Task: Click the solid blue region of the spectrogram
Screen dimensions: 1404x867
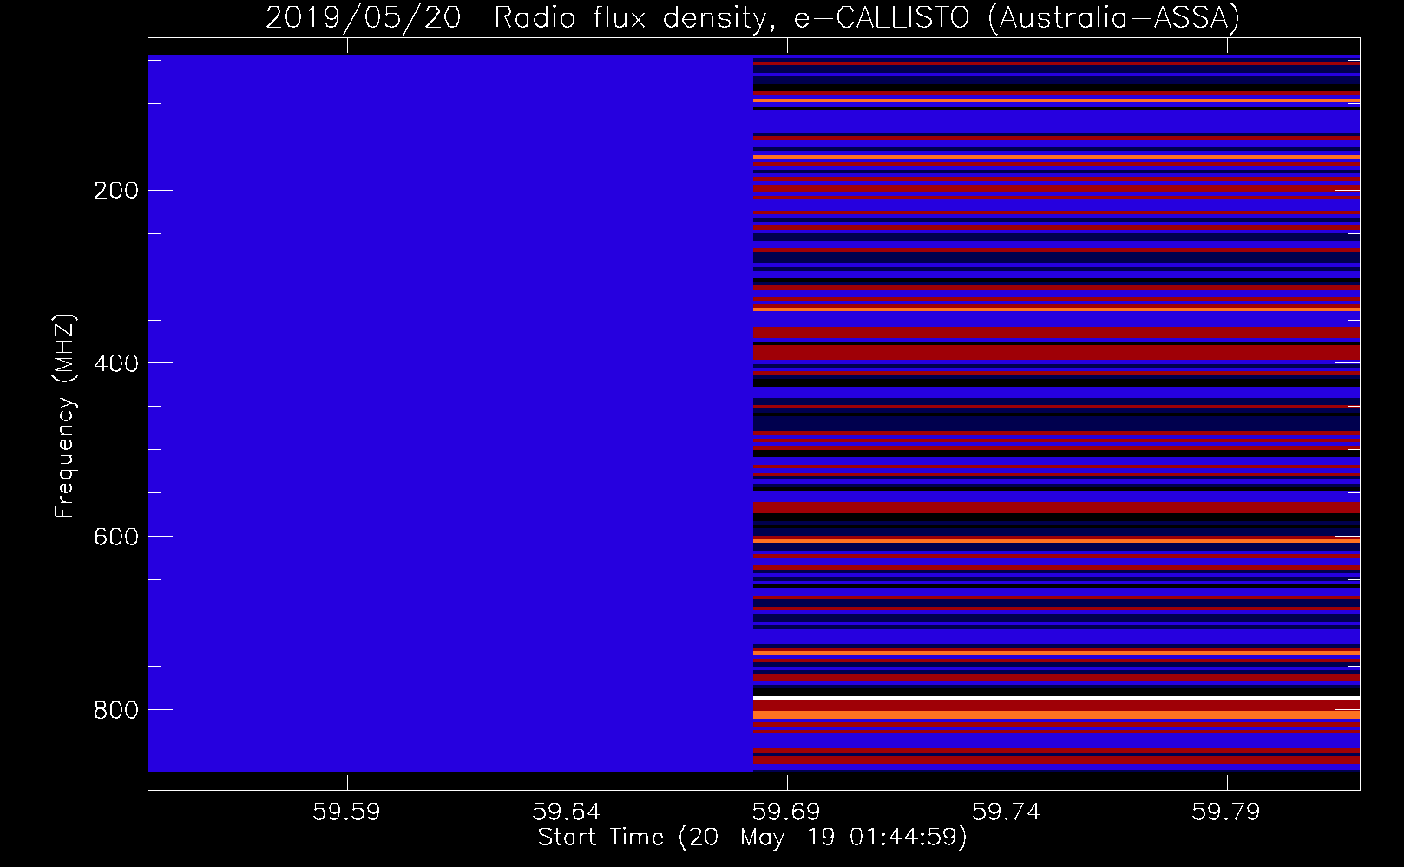Action: (x=450, y=414)
